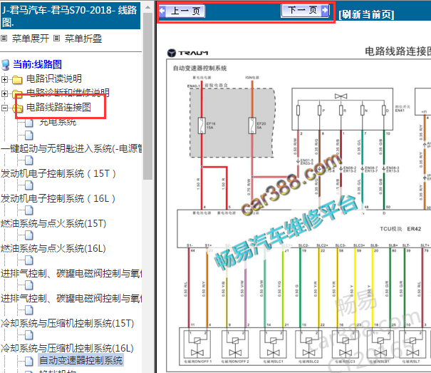431x373 pixels.
Task: Click the sidebar vertical scrollbar thumb
Action: click(147, 96)
